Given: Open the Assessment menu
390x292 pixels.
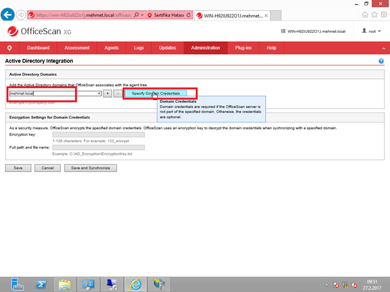Looking at the screenshot, I should [77, 48].
